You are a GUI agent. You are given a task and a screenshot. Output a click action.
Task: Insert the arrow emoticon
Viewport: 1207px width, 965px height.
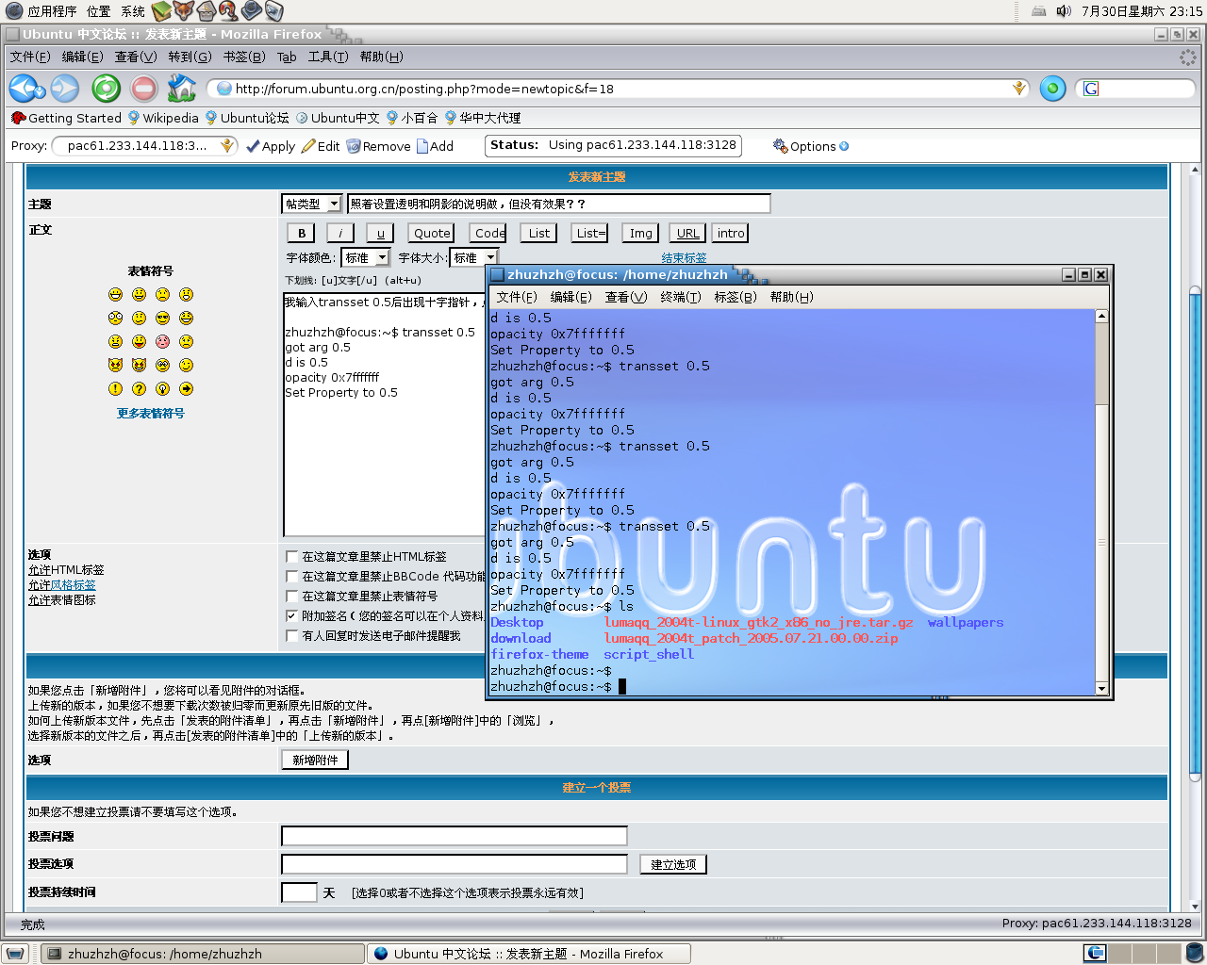(x=186, y=388)
